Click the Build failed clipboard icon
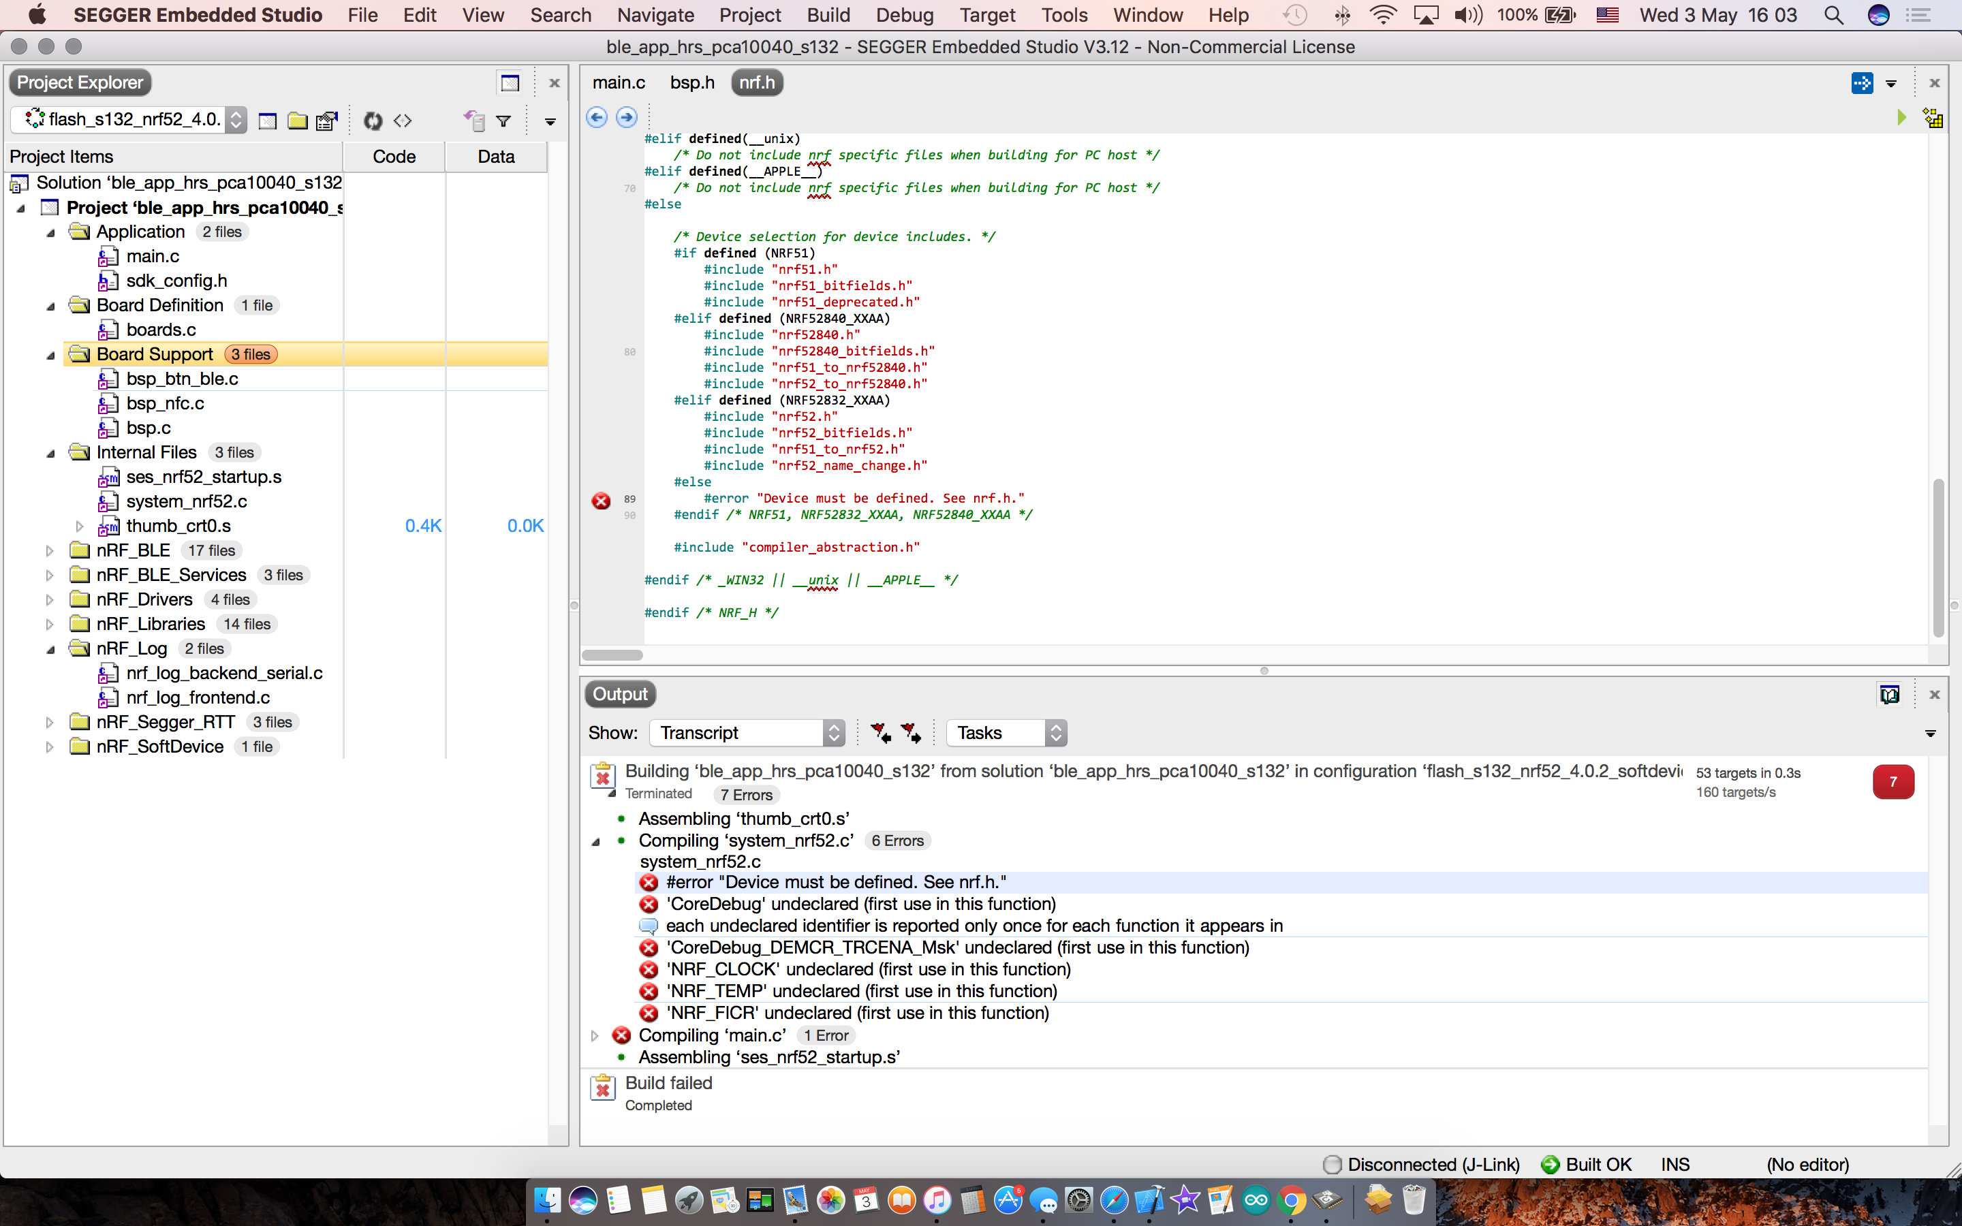1962x1226 pixels. [x=602, y=1087]
